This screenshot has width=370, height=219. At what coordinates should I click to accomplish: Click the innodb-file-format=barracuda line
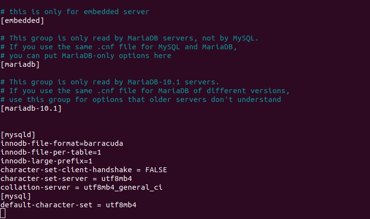pos(62,143)
